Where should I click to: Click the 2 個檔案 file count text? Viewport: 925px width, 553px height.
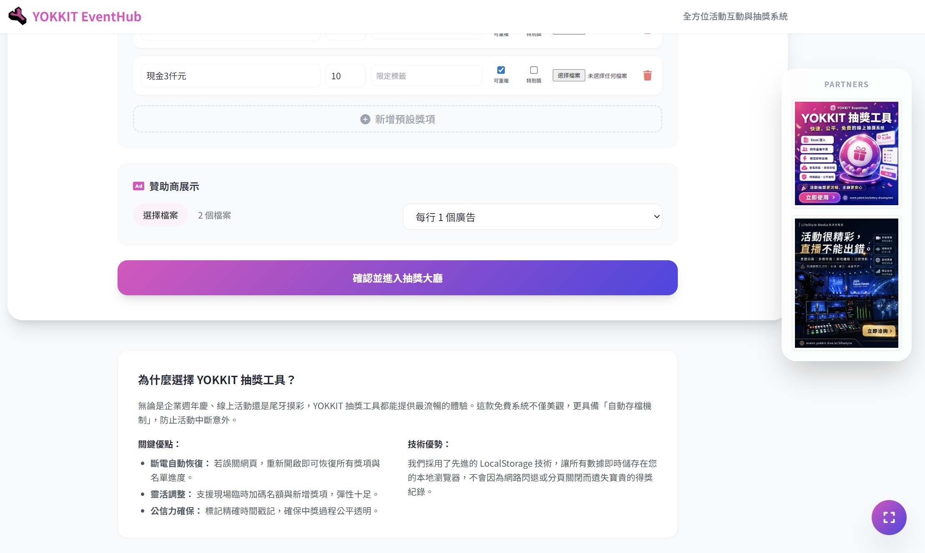coord(214,215)
